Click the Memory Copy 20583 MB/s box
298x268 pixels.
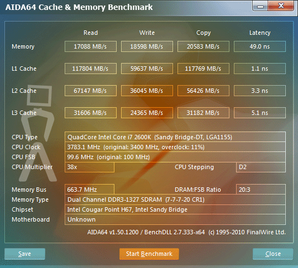click(203, 46)
